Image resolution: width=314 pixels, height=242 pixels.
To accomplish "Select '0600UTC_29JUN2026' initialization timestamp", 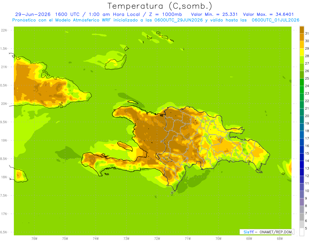I will (178, 20).
